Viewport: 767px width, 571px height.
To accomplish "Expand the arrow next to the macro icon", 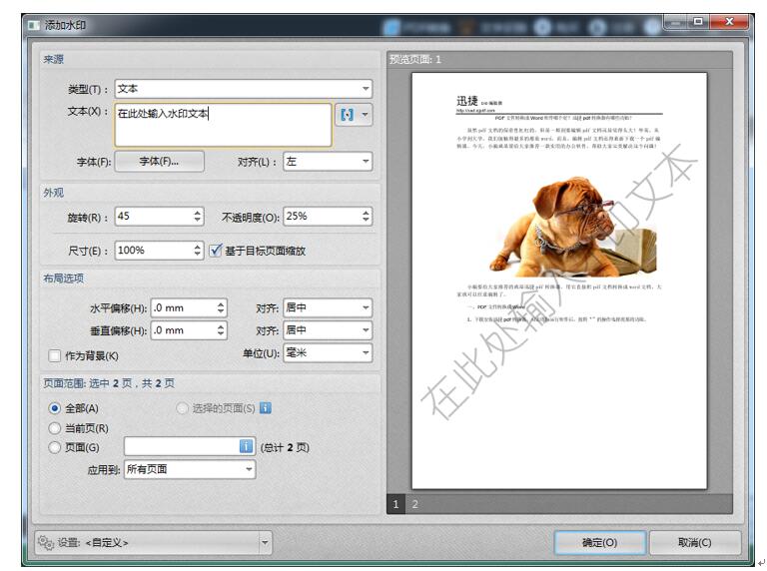I will [365, 115].
